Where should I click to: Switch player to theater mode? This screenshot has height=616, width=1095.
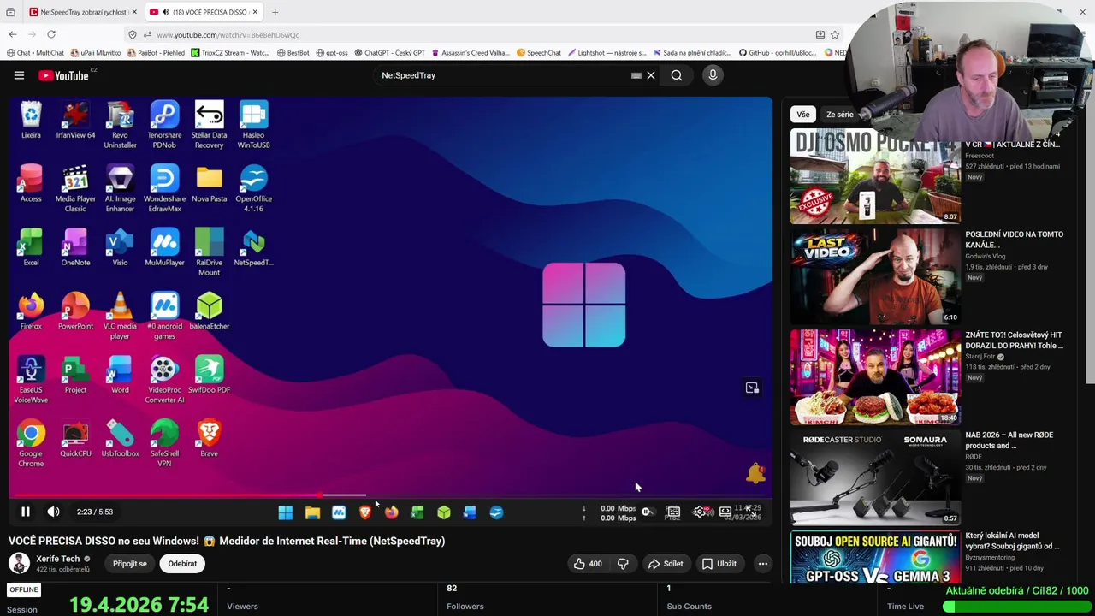pos(725,512)
